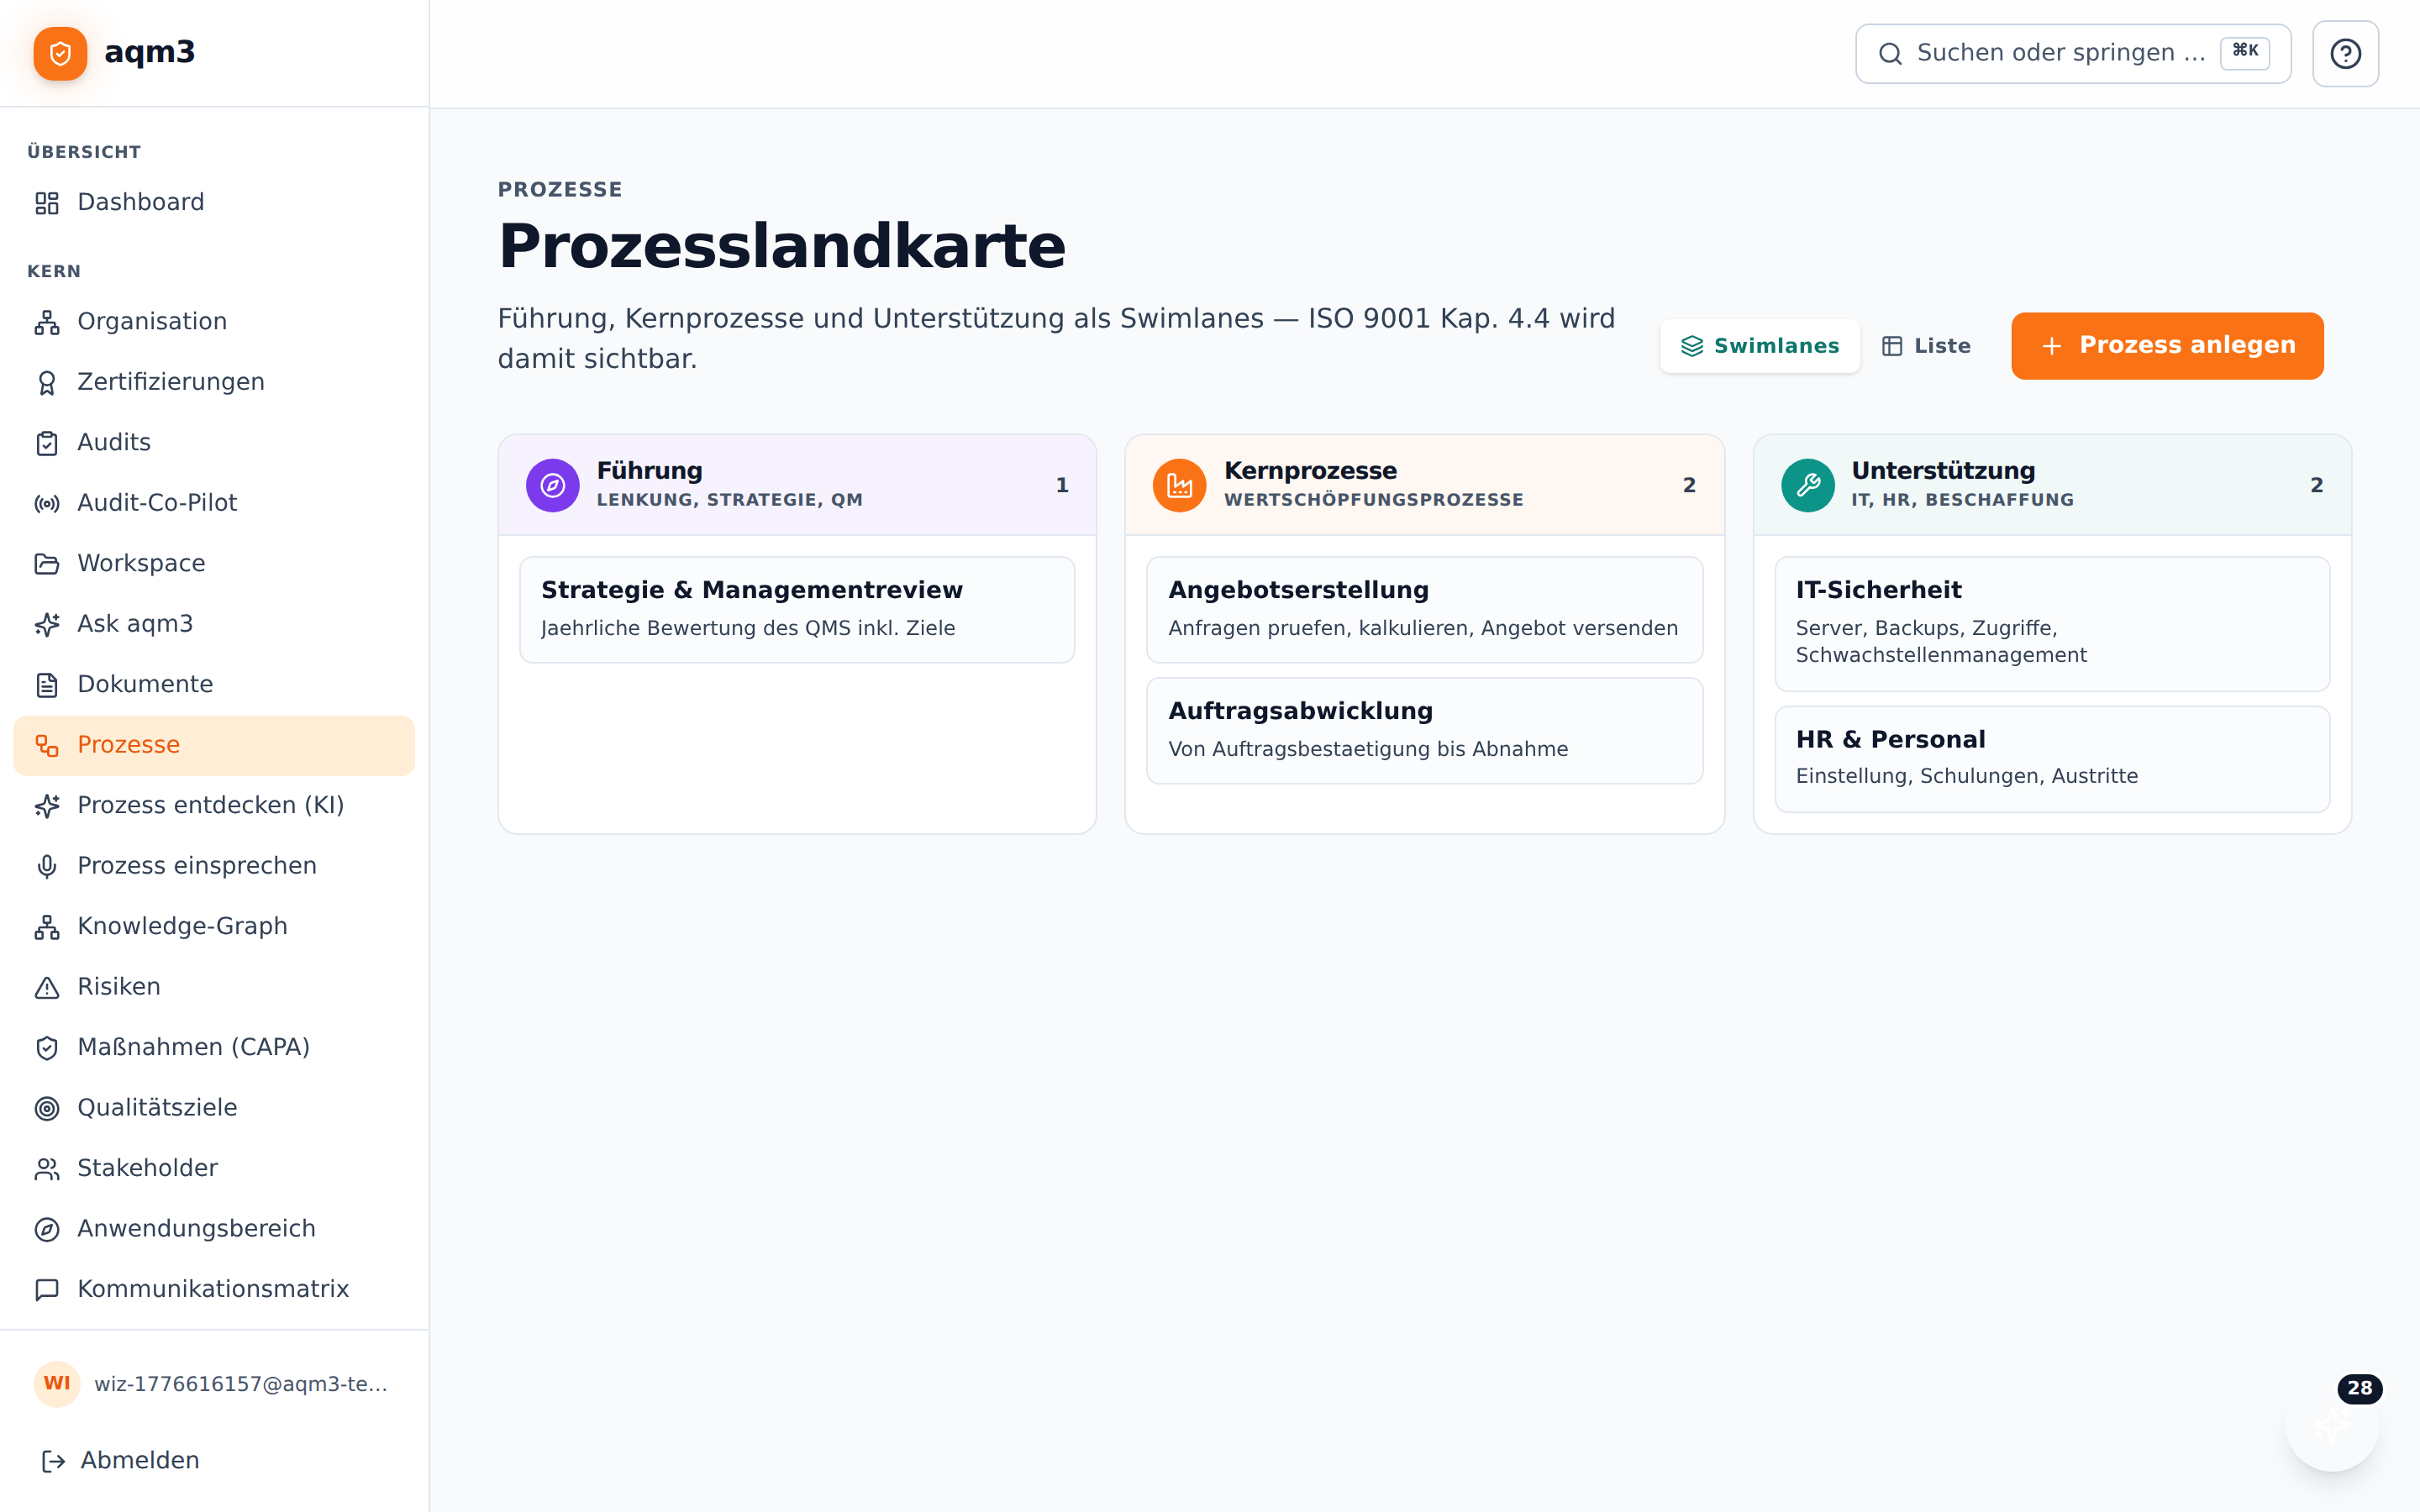
Task: Switch to Liste view
Action: [1926, 346]
